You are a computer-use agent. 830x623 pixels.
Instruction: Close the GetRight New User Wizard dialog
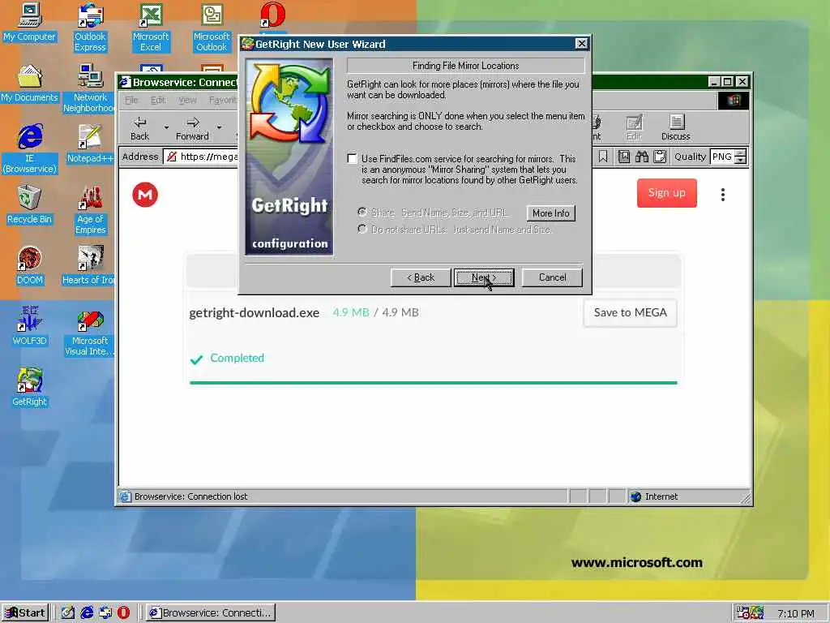(581, 44)
